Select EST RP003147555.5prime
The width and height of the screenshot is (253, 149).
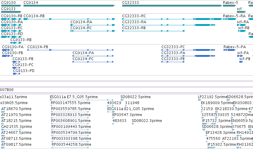pyautogui.click(x=70, y=103)
